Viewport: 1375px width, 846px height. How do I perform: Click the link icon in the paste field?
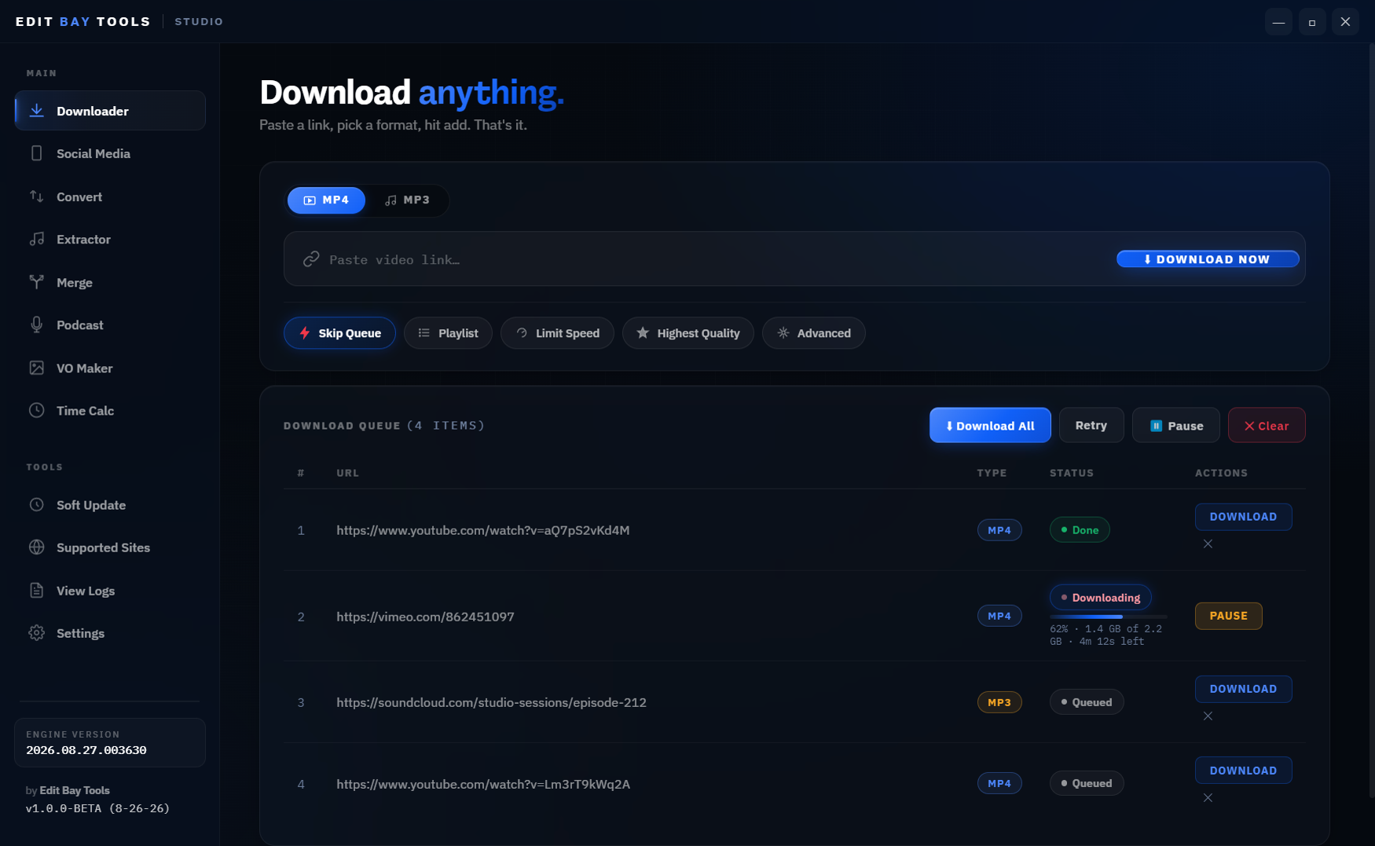[311, 258]
